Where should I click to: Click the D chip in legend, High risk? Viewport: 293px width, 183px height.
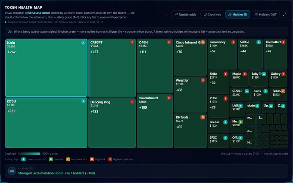tap(92, 159)
